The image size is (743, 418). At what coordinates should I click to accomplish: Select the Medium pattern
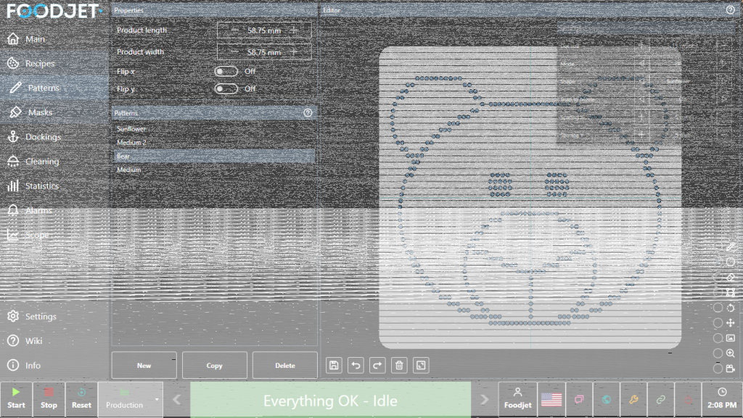tap(214, 170)
